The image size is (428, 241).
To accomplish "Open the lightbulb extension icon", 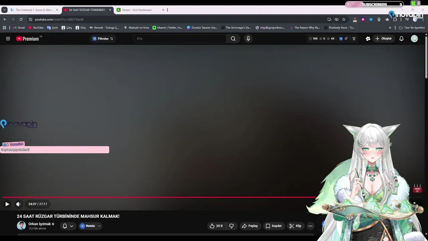I will (x=379, y=19).
